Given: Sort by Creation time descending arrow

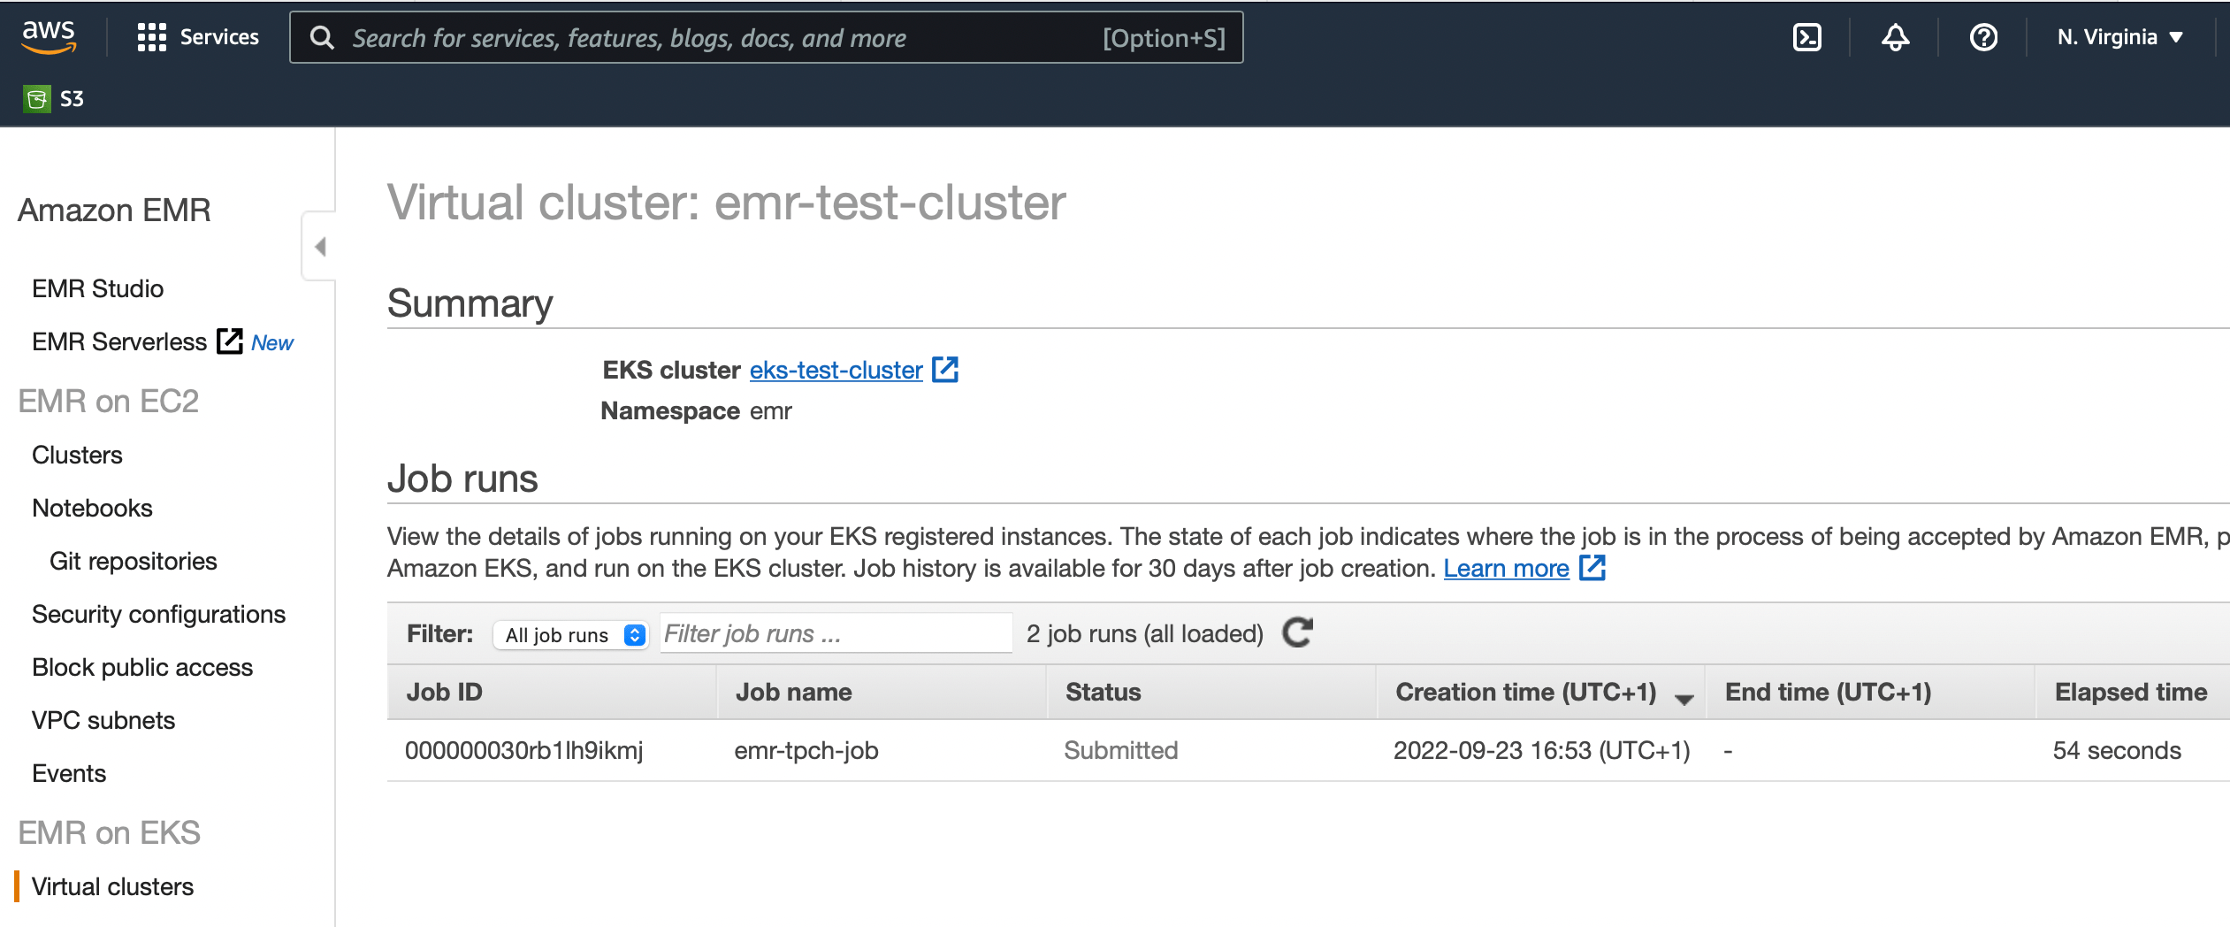Looking at the screenshot, I should 1684,699.
